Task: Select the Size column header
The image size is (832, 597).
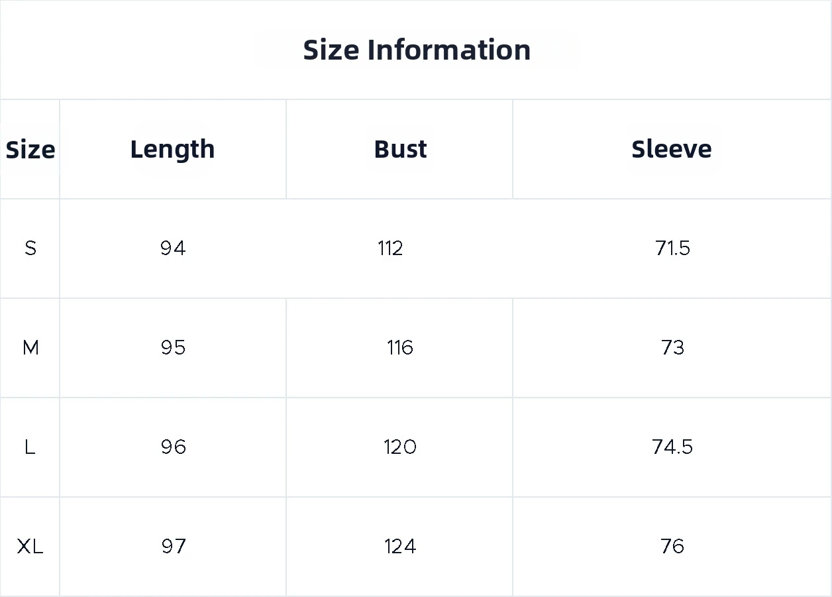Action: click(30, 150)
